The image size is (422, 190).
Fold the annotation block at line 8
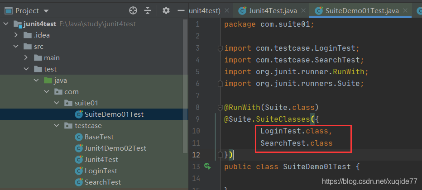220,108
